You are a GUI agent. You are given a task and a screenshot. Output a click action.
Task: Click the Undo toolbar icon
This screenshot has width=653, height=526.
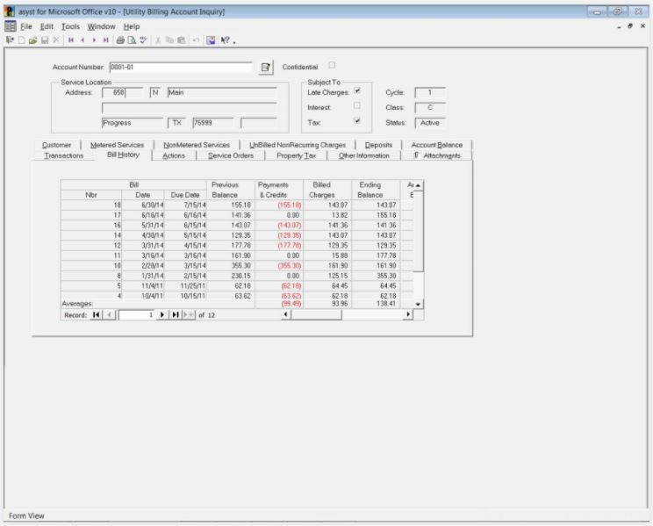[x=196, y=40]
